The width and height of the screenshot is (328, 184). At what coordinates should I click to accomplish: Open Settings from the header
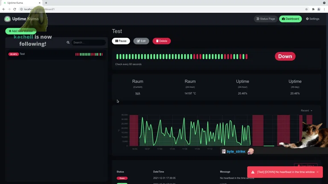tap(313, 19)
